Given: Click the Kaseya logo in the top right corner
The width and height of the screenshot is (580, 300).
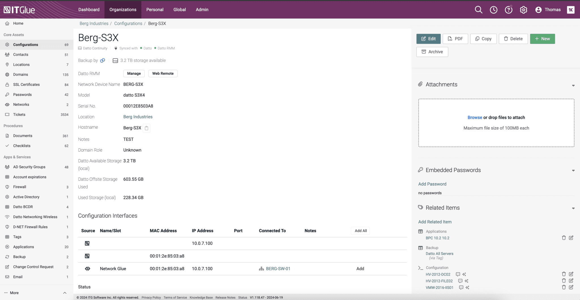Looking at the screenshot, I should click(571, 9).
